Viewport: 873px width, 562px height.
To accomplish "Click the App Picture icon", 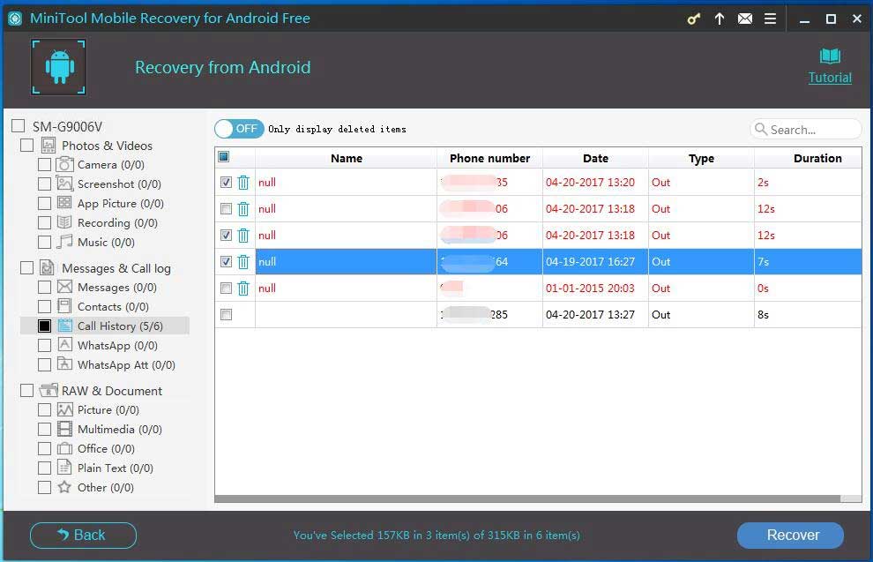I will (64, 203).
